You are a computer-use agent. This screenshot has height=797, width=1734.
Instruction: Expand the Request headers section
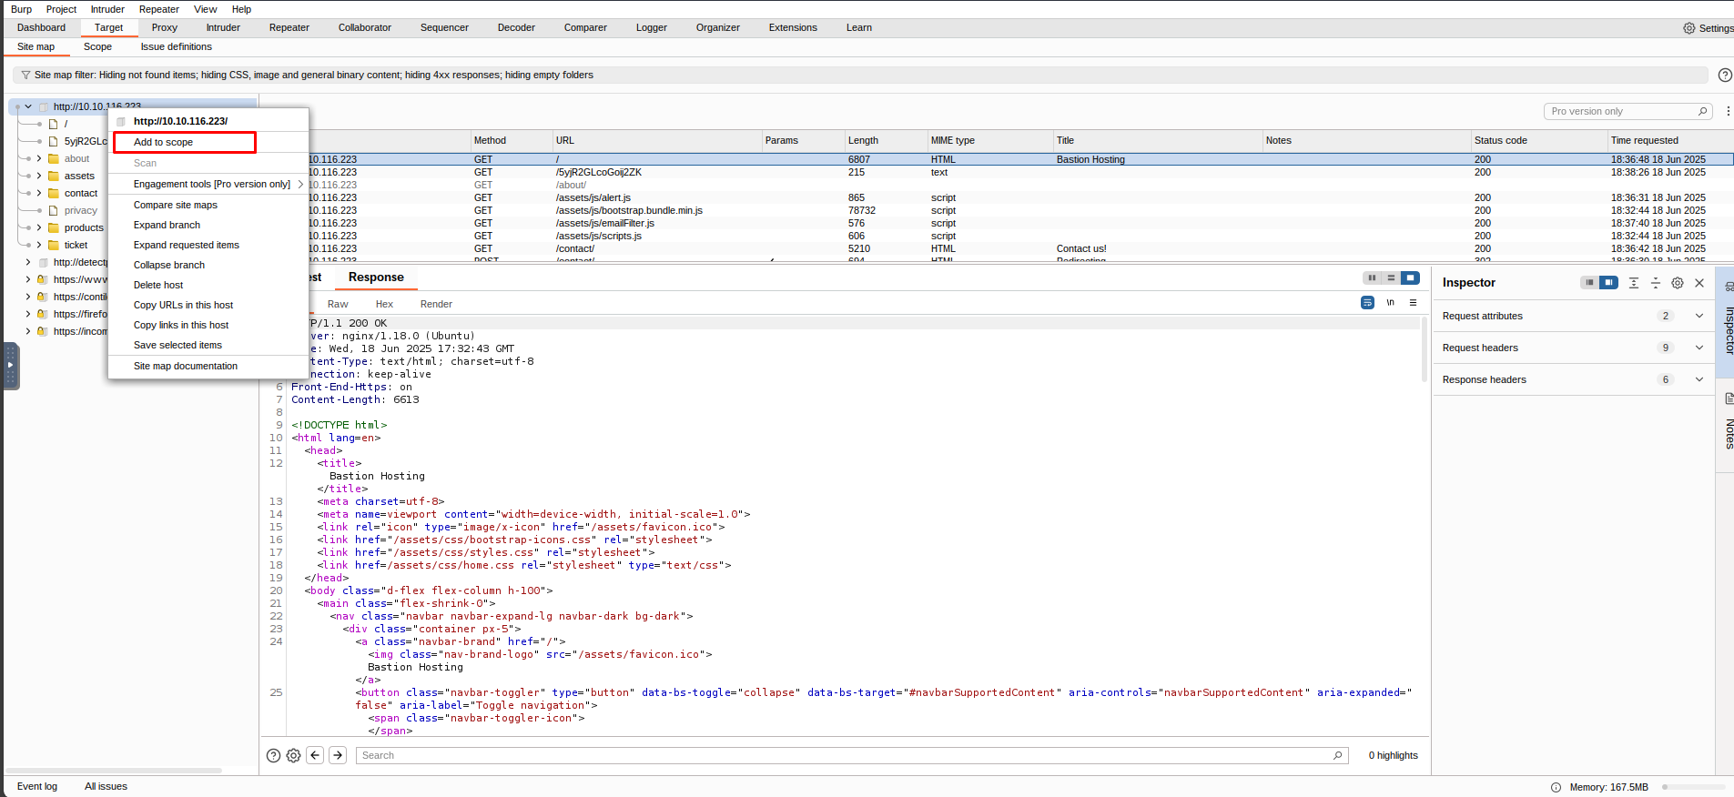[x=1699, y=348]
